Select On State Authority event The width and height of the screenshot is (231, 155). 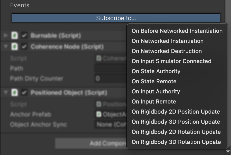click(156, 71)
